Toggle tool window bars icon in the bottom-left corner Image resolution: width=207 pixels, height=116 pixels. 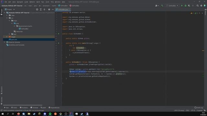click(x=2, y=111)
